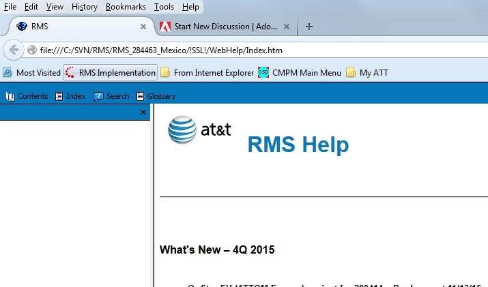Switch to Start New Discussion tab
Viewport: 488px width, 287px height.
[225, 27]
